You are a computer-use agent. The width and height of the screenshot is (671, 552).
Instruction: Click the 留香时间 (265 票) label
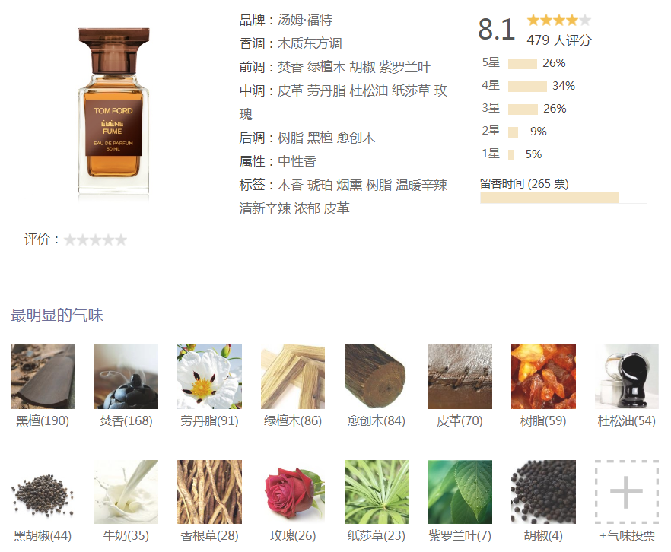click(524, 184)
